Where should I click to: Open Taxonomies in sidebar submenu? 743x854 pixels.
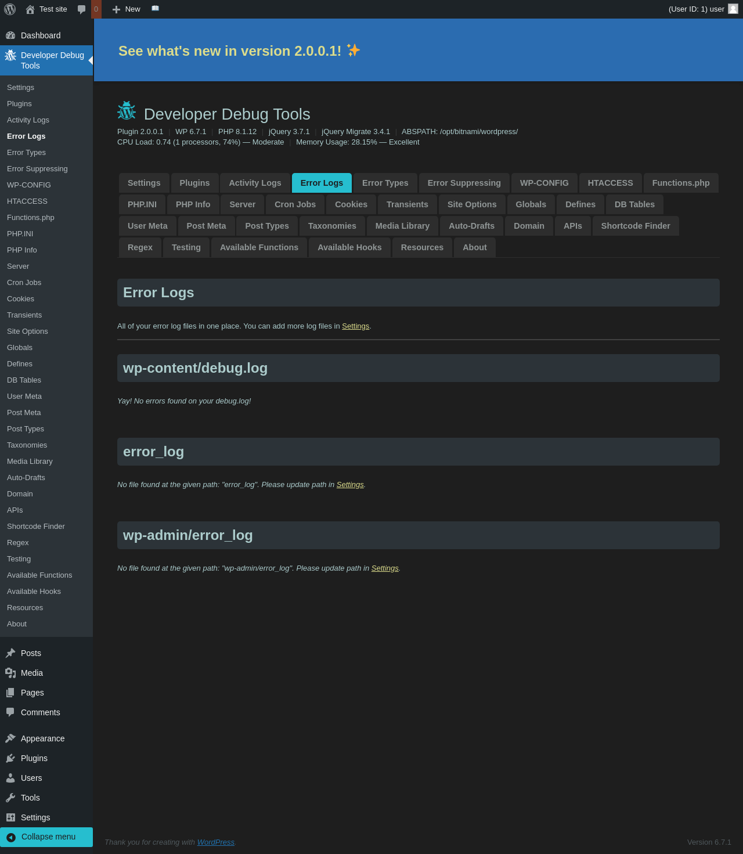(46, 445)
